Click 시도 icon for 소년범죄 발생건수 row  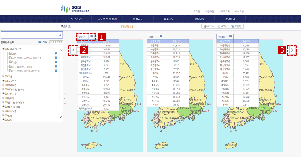(x=56, y=58)
